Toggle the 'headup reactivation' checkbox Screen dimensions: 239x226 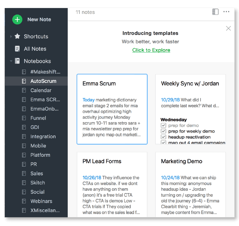[164, 137]
